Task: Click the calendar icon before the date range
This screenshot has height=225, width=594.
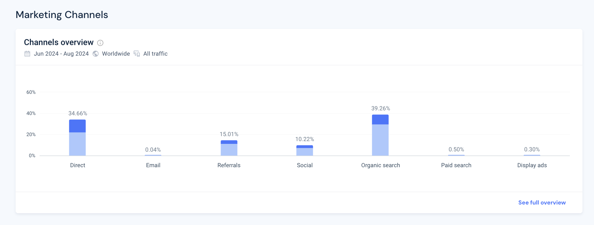Action: point(27,54)
